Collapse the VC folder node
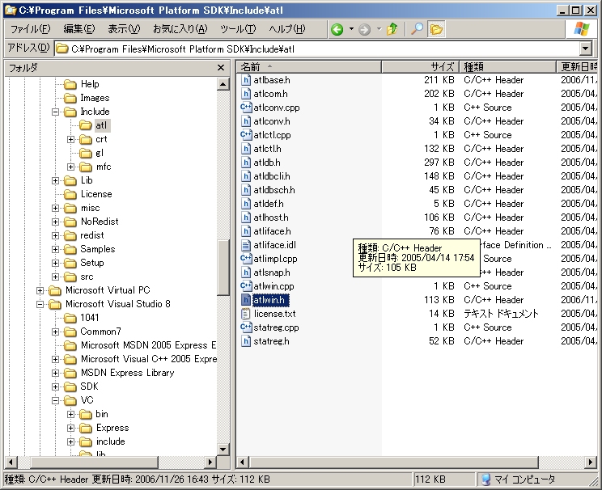The width and height of the screenshot is (602, 490). 55,400
